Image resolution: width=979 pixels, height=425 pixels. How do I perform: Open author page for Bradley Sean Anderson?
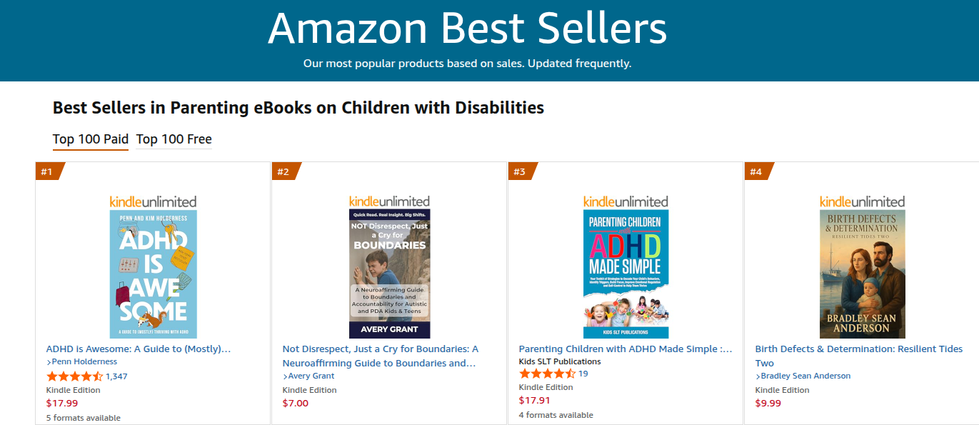(x=805, y=376)
